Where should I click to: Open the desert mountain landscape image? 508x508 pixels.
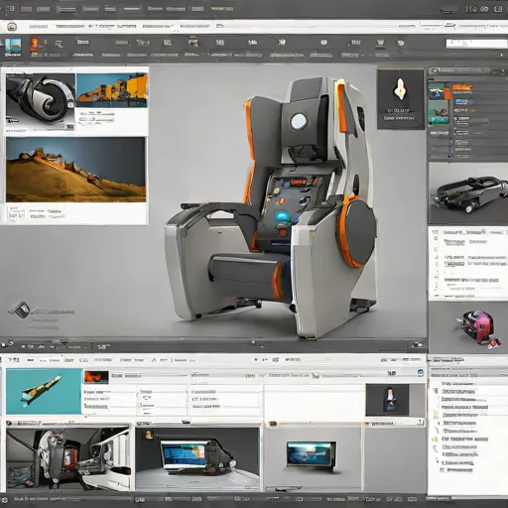75,170
